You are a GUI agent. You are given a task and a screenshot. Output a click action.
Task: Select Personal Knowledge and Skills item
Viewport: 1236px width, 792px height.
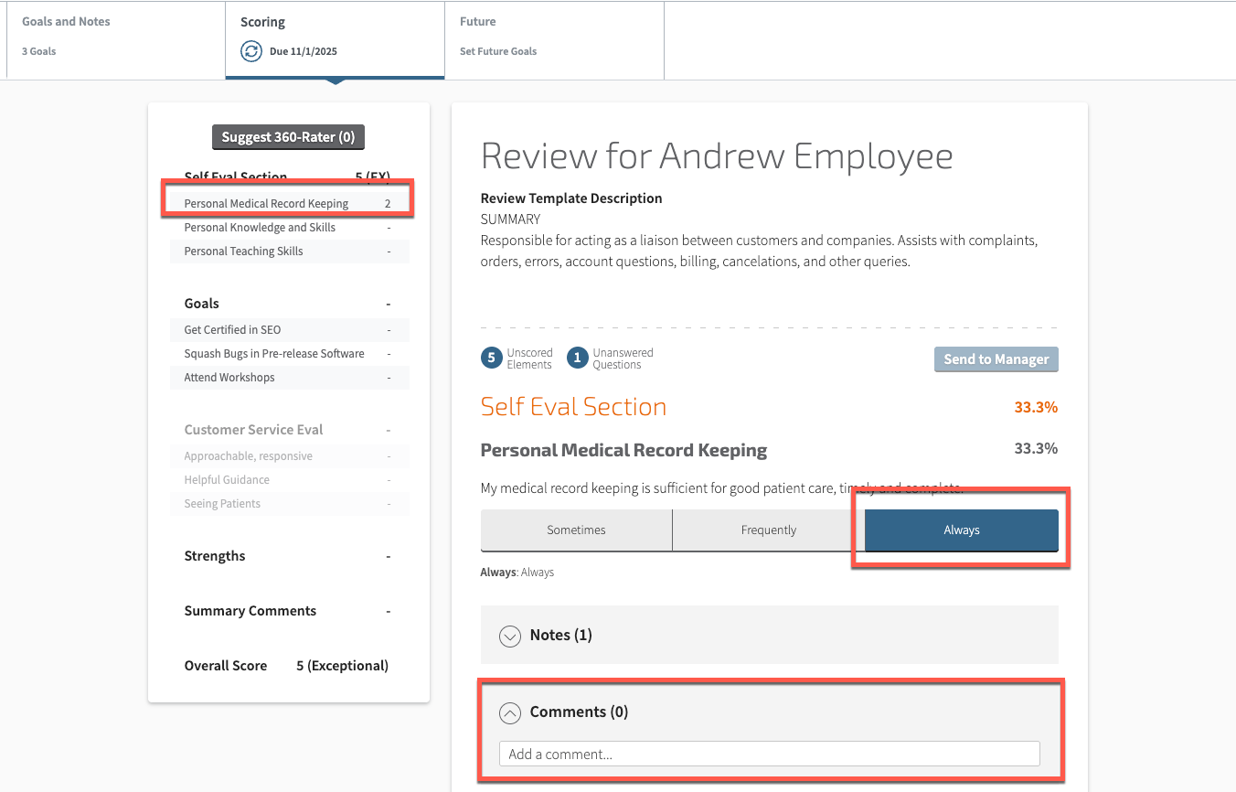point(289,228)
